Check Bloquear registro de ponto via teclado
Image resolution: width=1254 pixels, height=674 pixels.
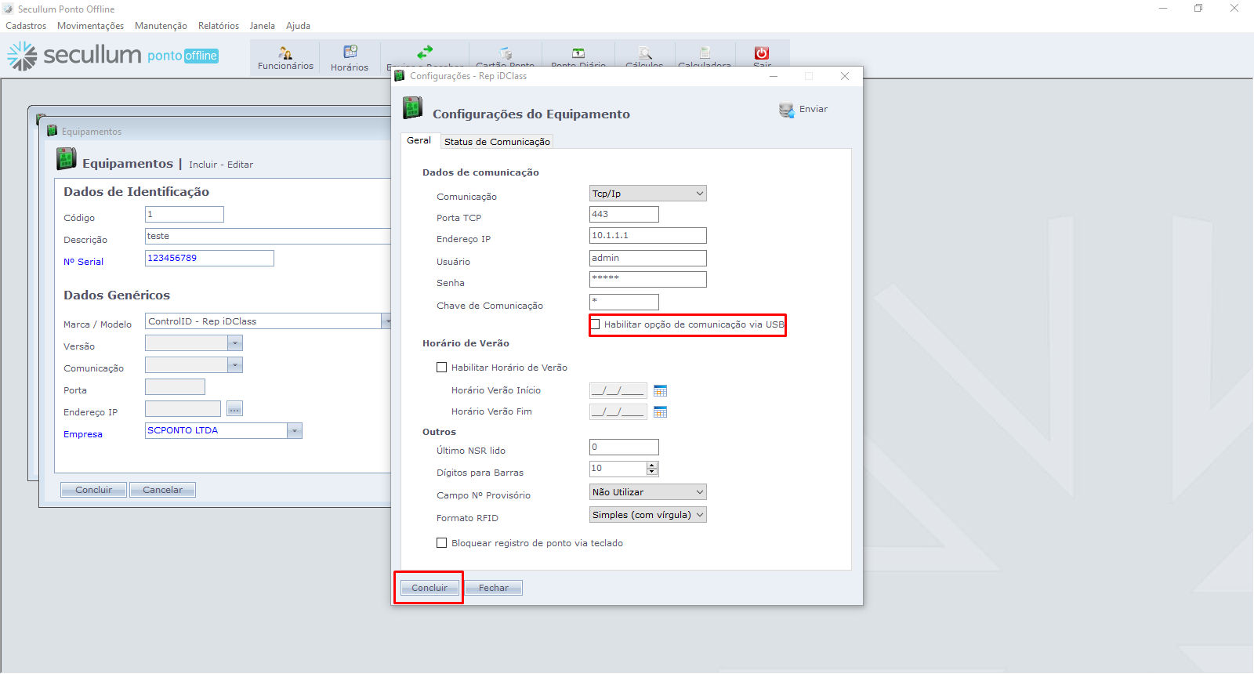[x=442, y=543]
